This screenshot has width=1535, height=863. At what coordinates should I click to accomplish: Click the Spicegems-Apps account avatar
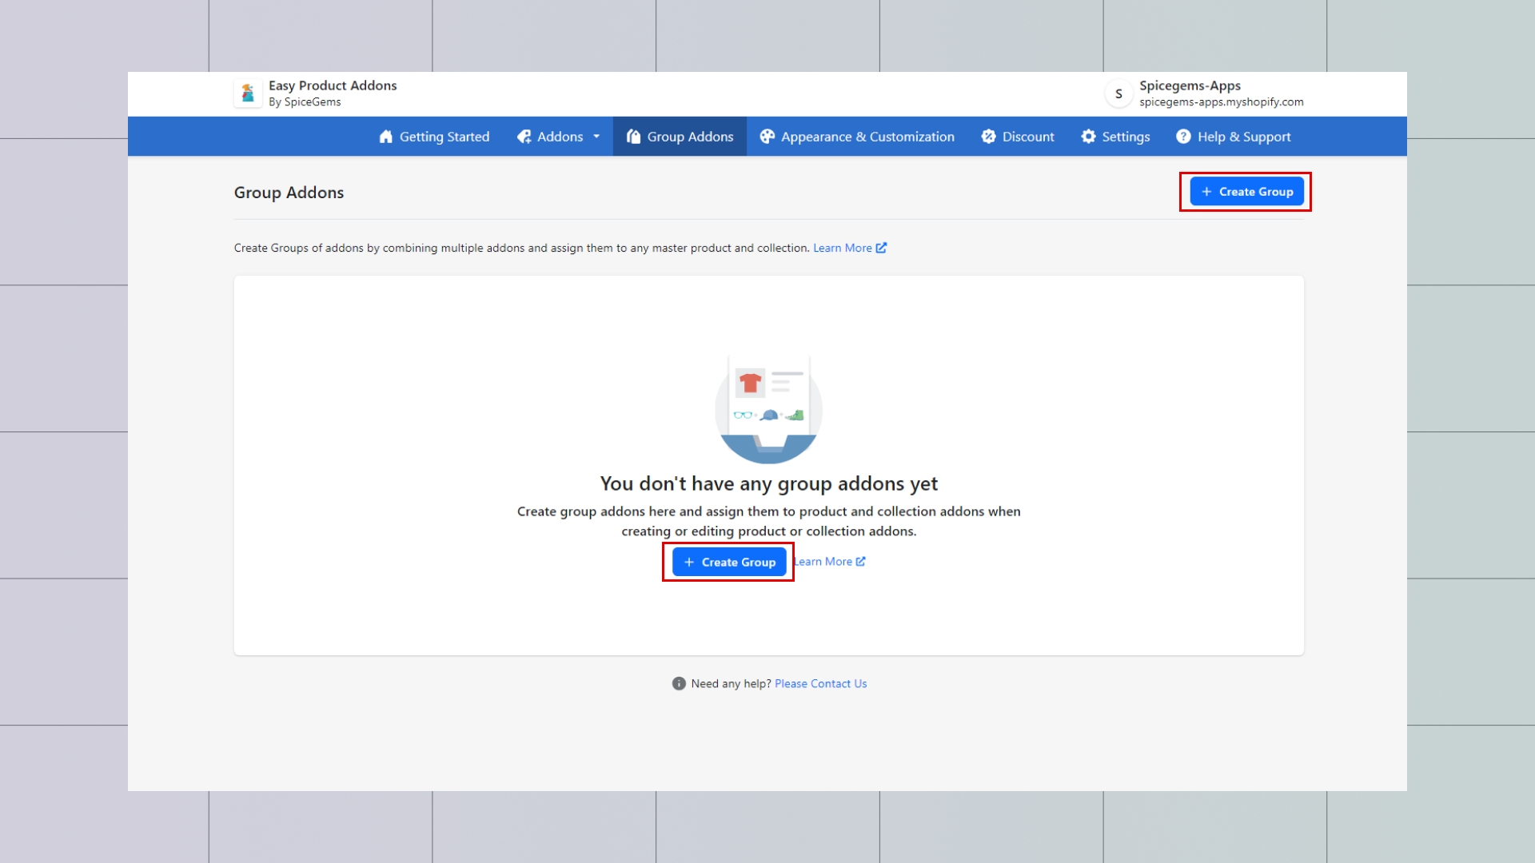point(1118,93)
